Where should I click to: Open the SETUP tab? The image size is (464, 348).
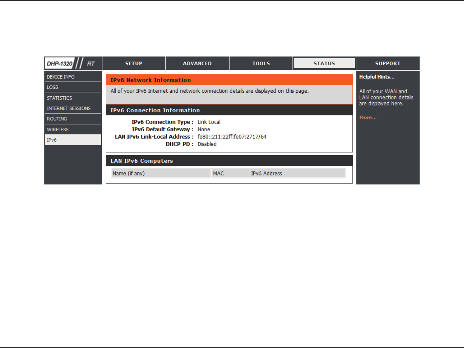click(x=134, y=63)
